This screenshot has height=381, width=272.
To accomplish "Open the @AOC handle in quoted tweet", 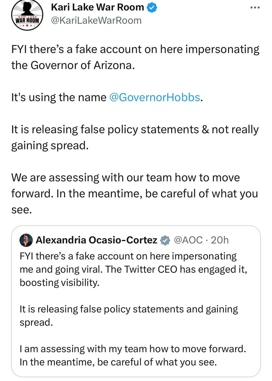I will pyautogui.click(x=188, y=240).
